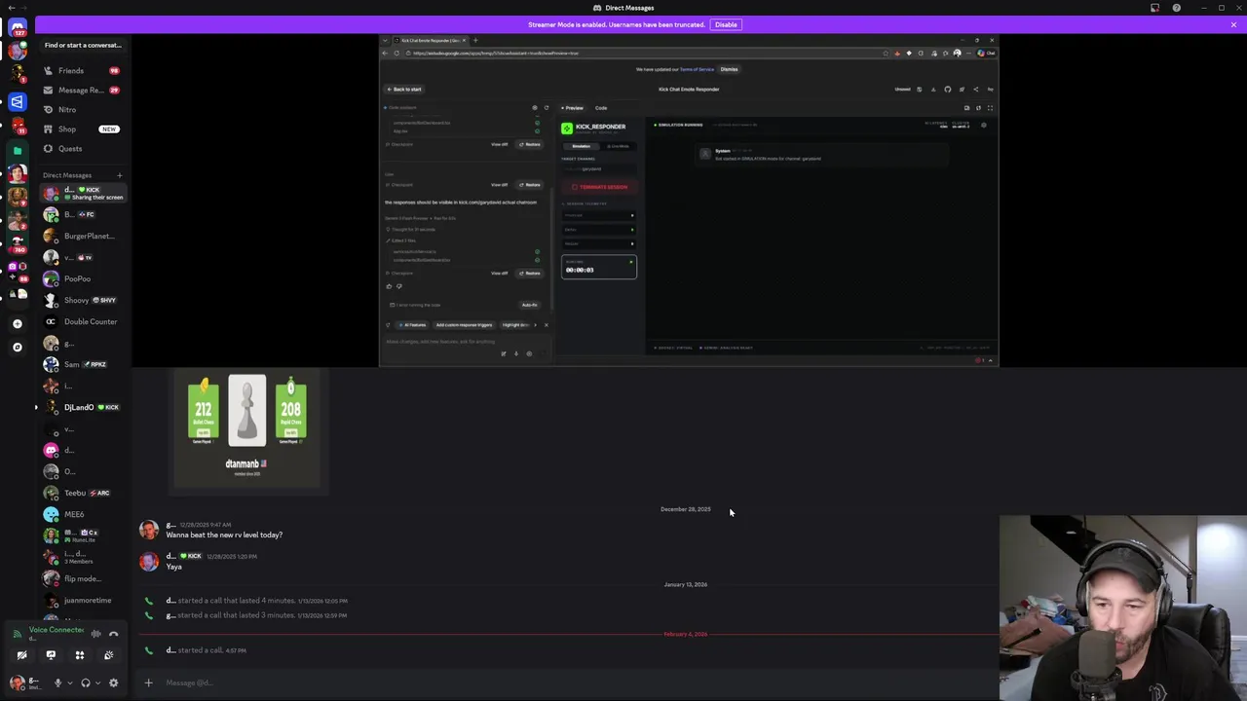Click author avatar of 'Wanna beat' message
This screenshot has width=1247, height=701.
point(148,530)
